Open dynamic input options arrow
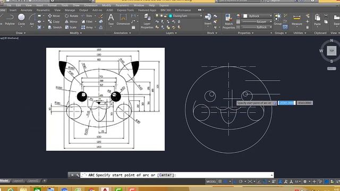 pos(275,103)
